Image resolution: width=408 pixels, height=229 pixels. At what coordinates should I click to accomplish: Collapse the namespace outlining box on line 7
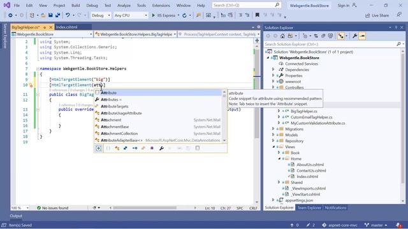(38, 69)
